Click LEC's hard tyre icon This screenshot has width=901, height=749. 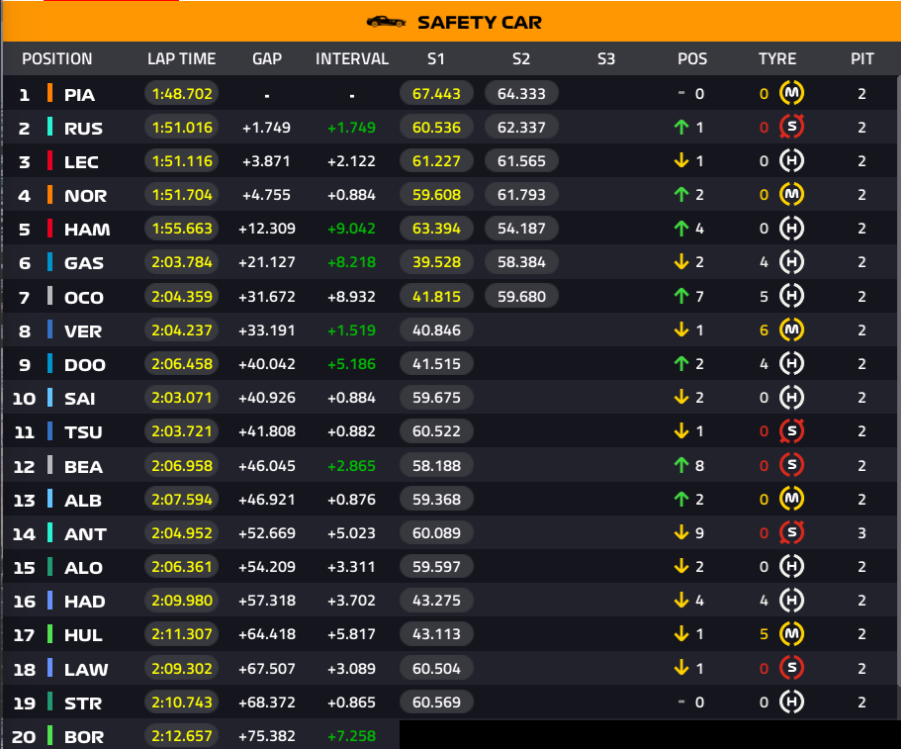coord(791,160)
